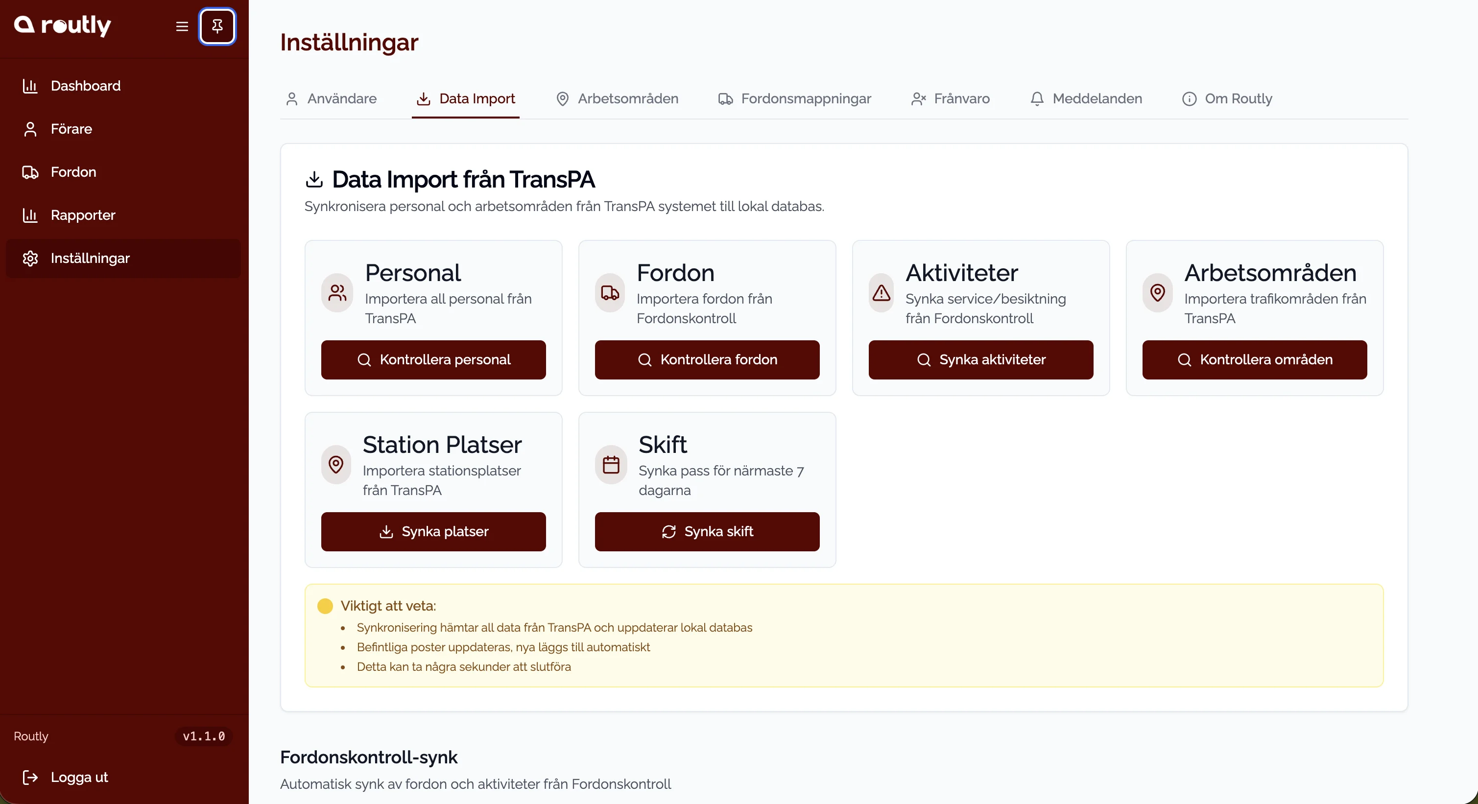Select the Dashboard icon in the sidebar
The image size is (1478, 804).
(30, 86)
